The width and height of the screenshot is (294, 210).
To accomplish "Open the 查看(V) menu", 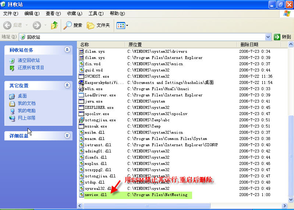I will [x=53, y=14].
